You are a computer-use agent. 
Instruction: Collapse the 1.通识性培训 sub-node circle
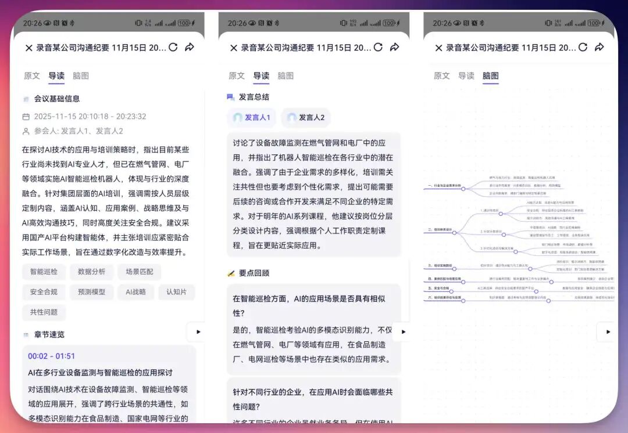click(501, 214)
